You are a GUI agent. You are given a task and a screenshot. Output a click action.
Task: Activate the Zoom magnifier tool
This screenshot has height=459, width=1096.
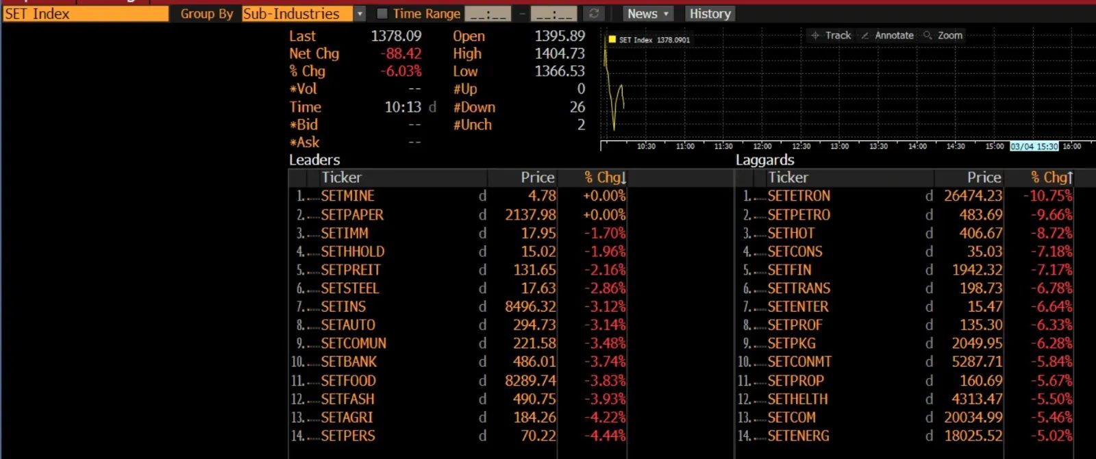(x=943, y=35)
